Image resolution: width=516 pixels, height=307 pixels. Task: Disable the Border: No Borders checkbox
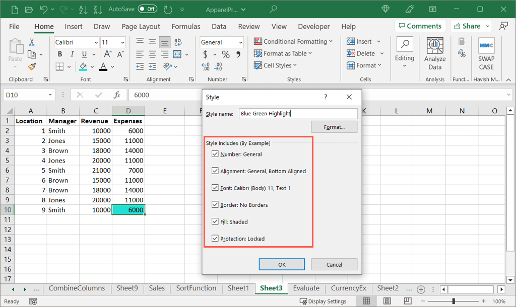[x=216, y=205]
